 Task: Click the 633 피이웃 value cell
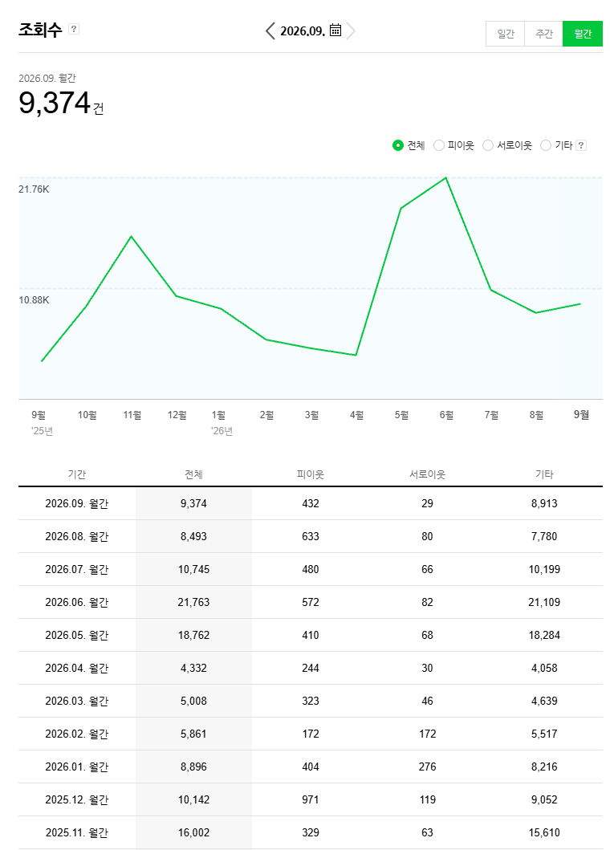point(311,537)
